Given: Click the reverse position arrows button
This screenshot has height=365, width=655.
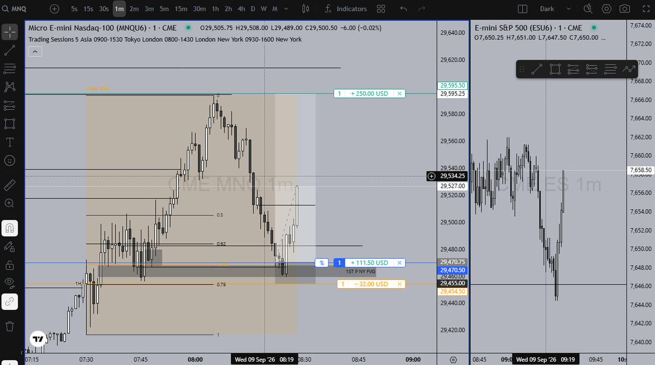Looking at the screenshot, I should pos(323,263).
